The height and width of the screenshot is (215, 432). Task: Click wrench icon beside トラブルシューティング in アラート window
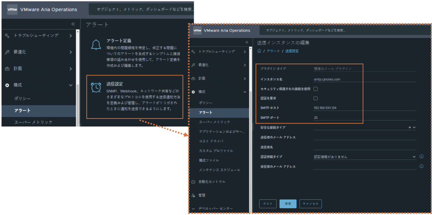pyautogui.click(x=8, y=35)
